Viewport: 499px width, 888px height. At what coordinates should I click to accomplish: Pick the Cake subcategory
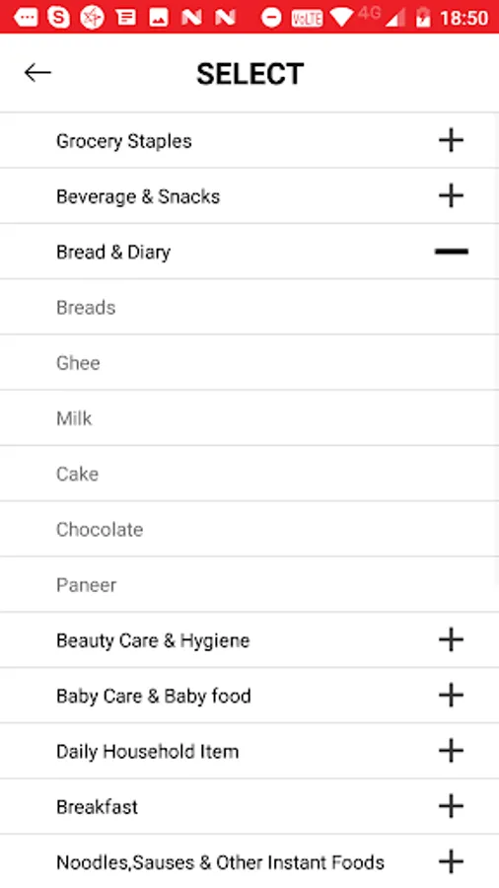pyautogui.click(x=249, y=474)
